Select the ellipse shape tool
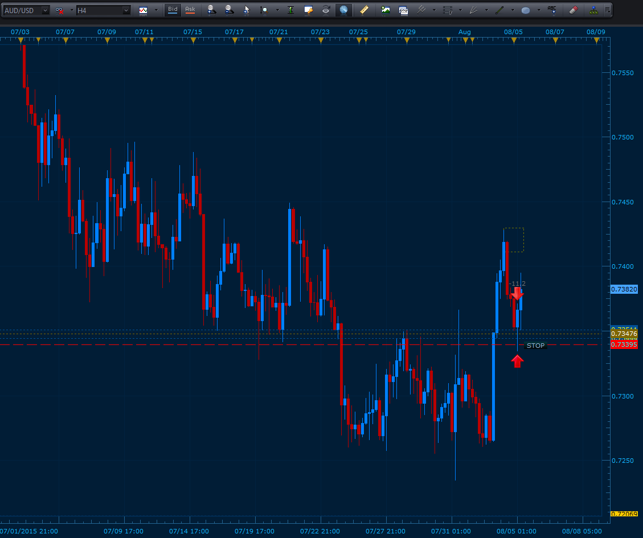 pos(526,10)
